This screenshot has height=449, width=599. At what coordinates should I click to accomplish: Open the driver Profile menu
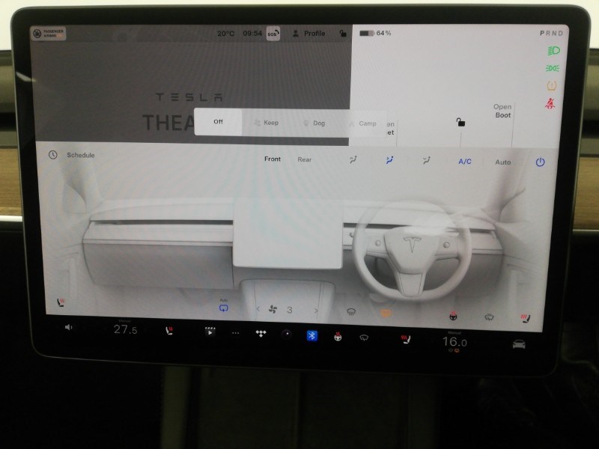[x=309, y=34]
